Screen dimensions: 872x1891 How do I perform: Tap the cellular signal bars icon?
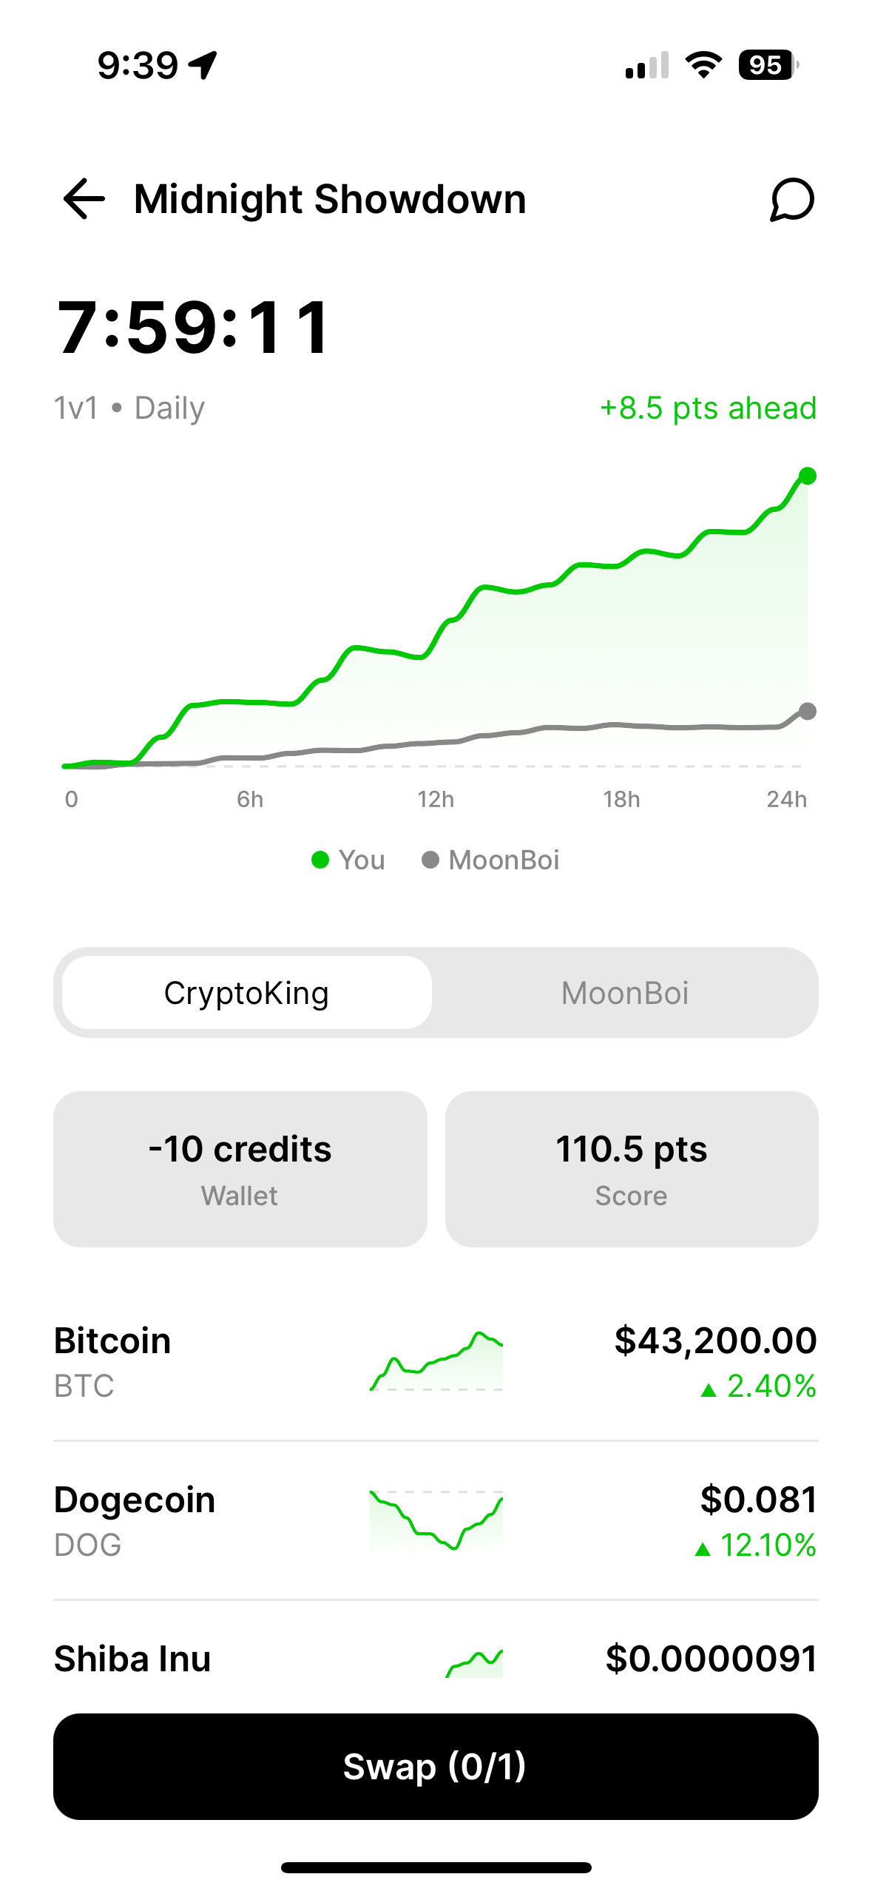(647, 65)
